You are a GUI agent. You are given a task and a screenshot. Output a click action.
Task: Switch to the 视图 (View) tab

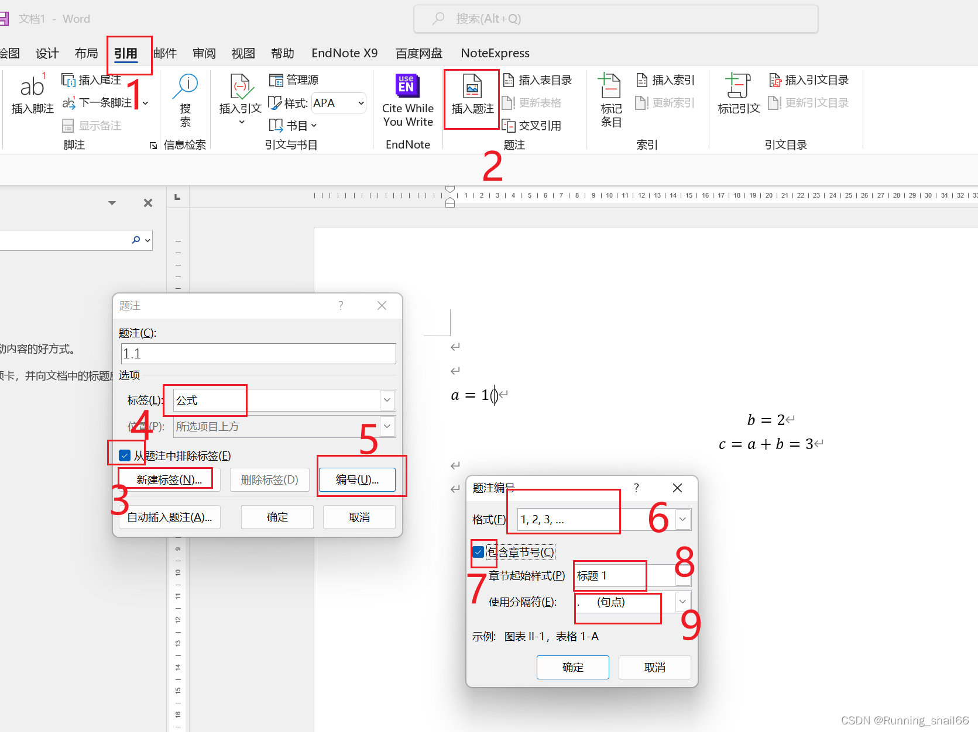(x=243, y=54)
